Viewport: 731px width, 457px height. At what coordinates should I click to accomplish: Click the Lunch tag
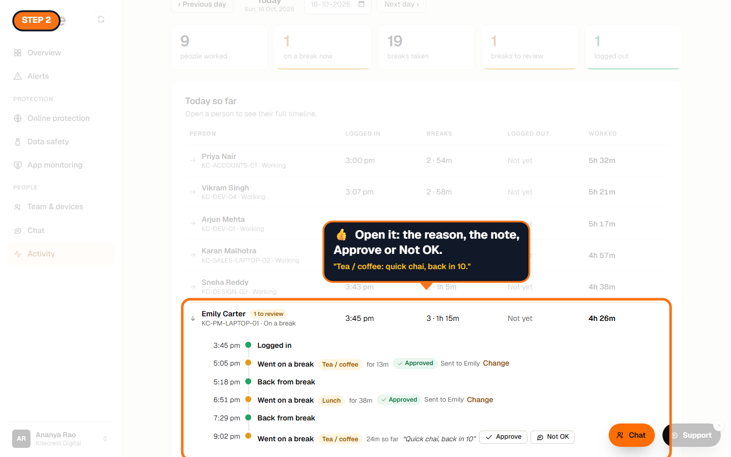point(331,401)
